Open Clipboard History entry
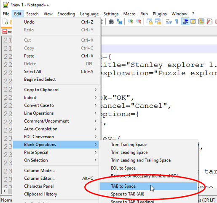217x203 pixels. [56, 194]
